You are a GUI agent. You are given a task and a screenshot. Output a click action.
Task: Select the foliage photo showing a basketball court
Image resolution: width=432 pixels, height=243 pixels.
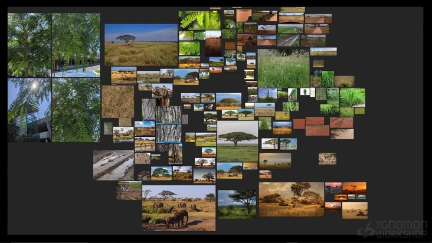(76, 45)
